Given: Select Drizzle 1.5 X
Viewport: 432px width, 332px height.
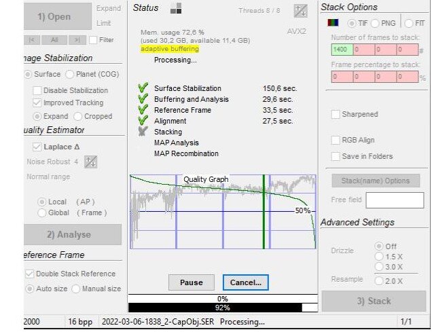Looking at the screenshot, I should (x=379, y=257).
